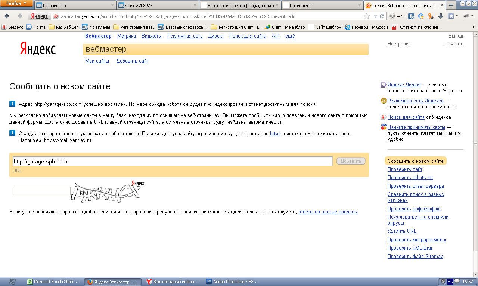
Task: Close the Регламенты tab
Action: click(x=112, y=6)
